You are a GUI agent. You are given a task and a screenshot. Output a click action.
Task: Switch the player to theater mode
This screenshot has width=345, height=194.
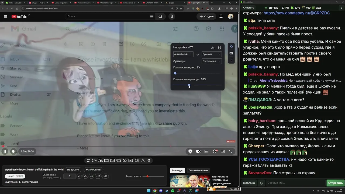point(223,151)
